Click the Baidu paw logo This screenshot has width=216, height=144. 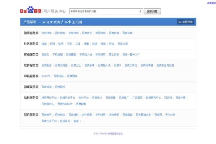31,10
